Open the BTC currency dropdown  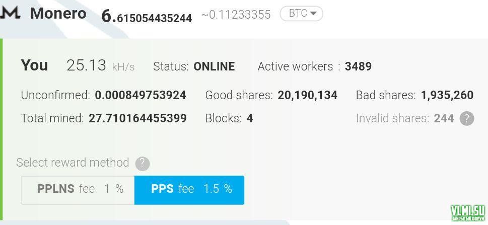click(x=301, y=14)
